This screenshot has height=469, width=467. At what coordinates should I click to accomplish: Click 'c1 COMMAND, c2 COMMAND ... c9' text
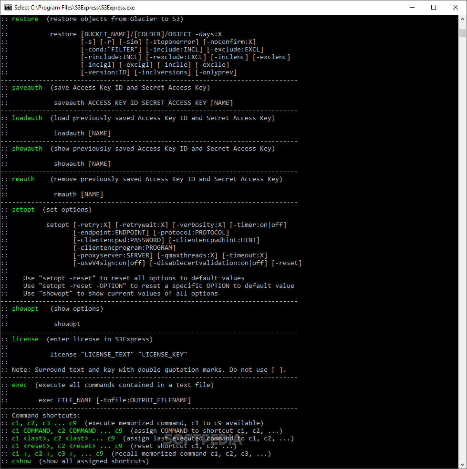point(67,431)
